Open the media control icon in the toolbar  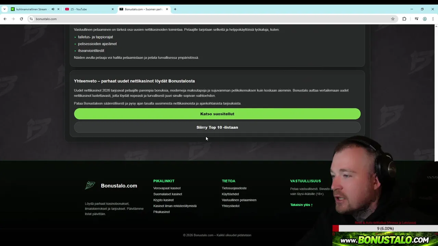click(x=416, y=19)
